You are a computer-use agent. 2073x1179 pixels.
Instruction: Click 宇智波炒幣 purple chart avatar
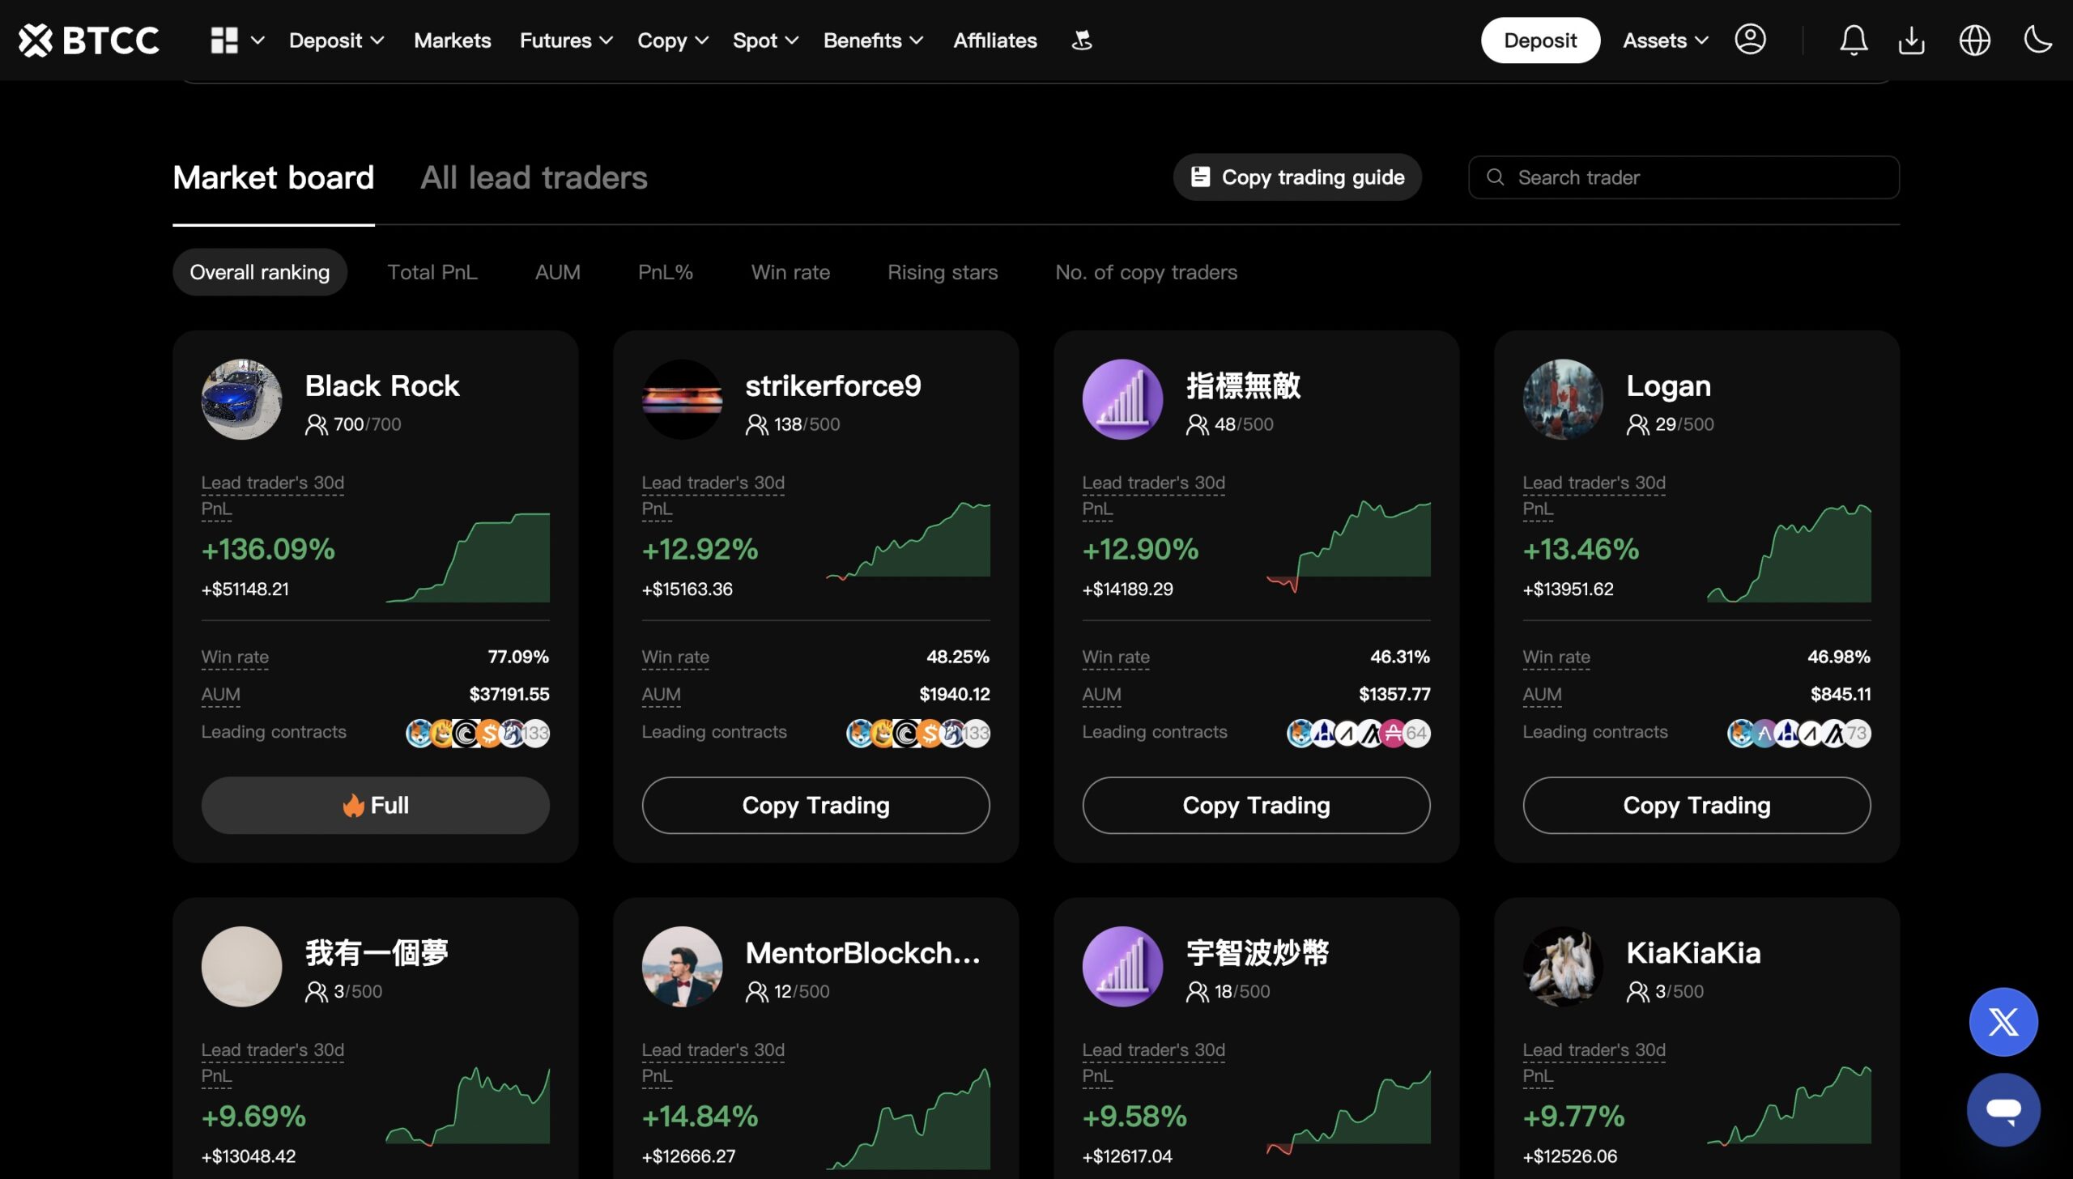click(x=1122, y=967)
